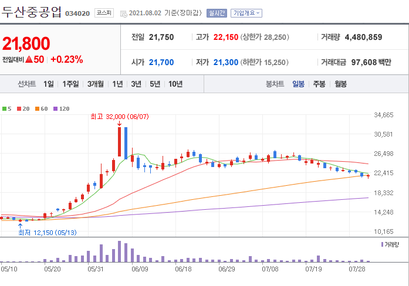Viewport: 409px width, 286px height.
Task: Switch to the 월봉 monthly candle chart
Action: [340, 84]
